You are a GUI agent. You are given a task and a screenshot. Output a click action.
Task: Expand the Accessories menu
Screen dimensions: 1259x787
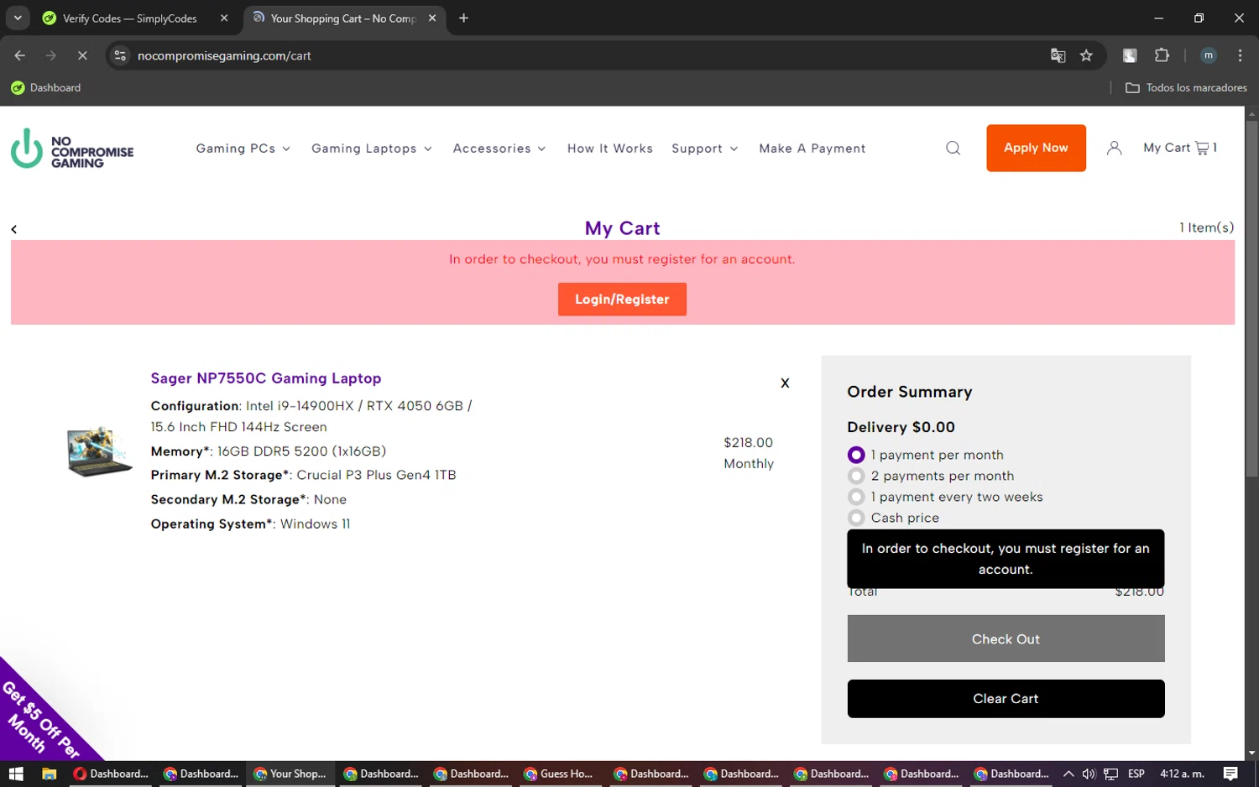[499, 149]
